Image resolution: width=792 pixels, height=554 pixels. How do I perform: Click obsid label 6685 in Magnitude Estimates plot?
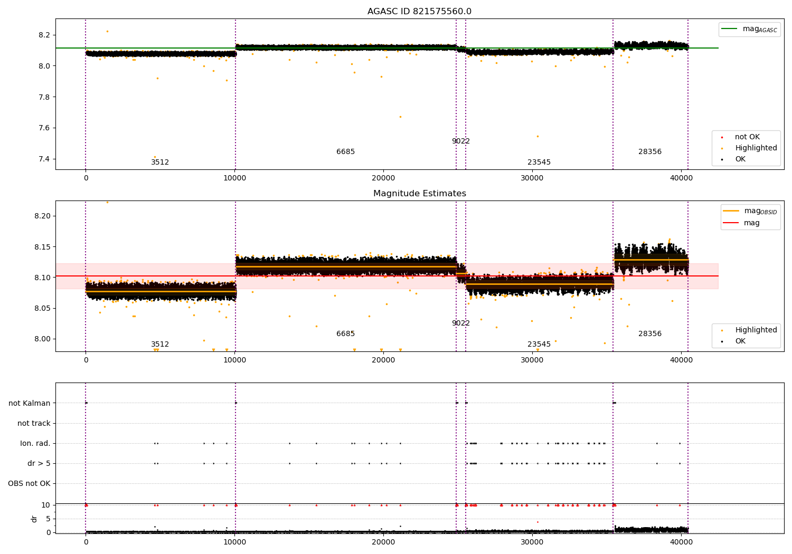pyautogui.click(x=346, y=334)
